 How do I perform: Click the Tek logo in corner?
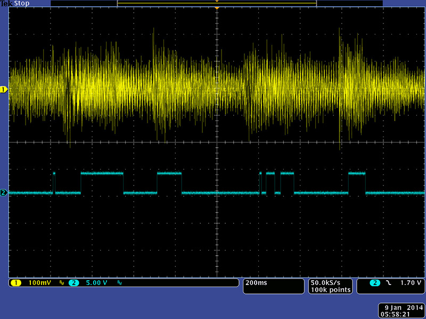[x=6, y=3]
